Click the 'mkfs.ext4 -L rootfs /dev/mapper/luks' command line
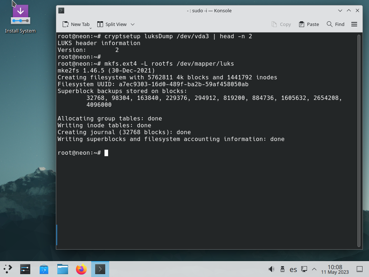 (x=169, y=63)
